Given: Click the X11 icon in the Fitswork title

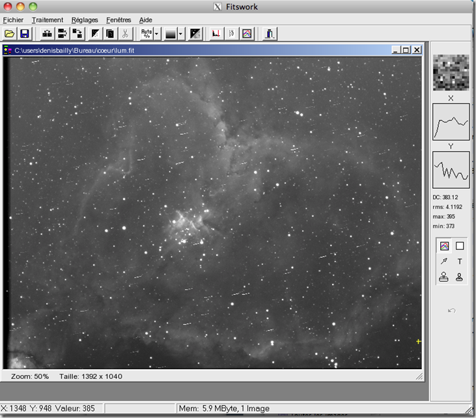Looking at the screenshot, I should pos(217,7).
